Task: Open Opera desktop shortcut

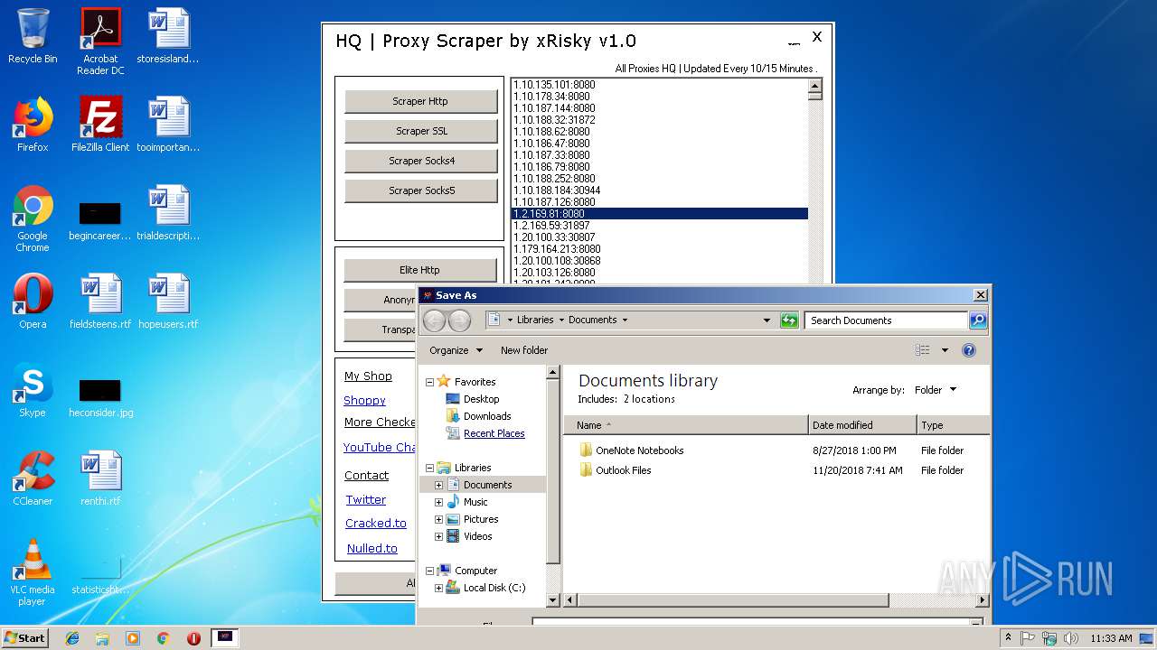Action: pyautogui.click(x=33, y=302)
